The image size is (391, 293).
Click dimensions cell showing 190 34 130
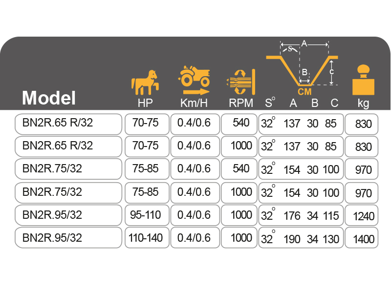pyautogui.click(x=301, y=238)
